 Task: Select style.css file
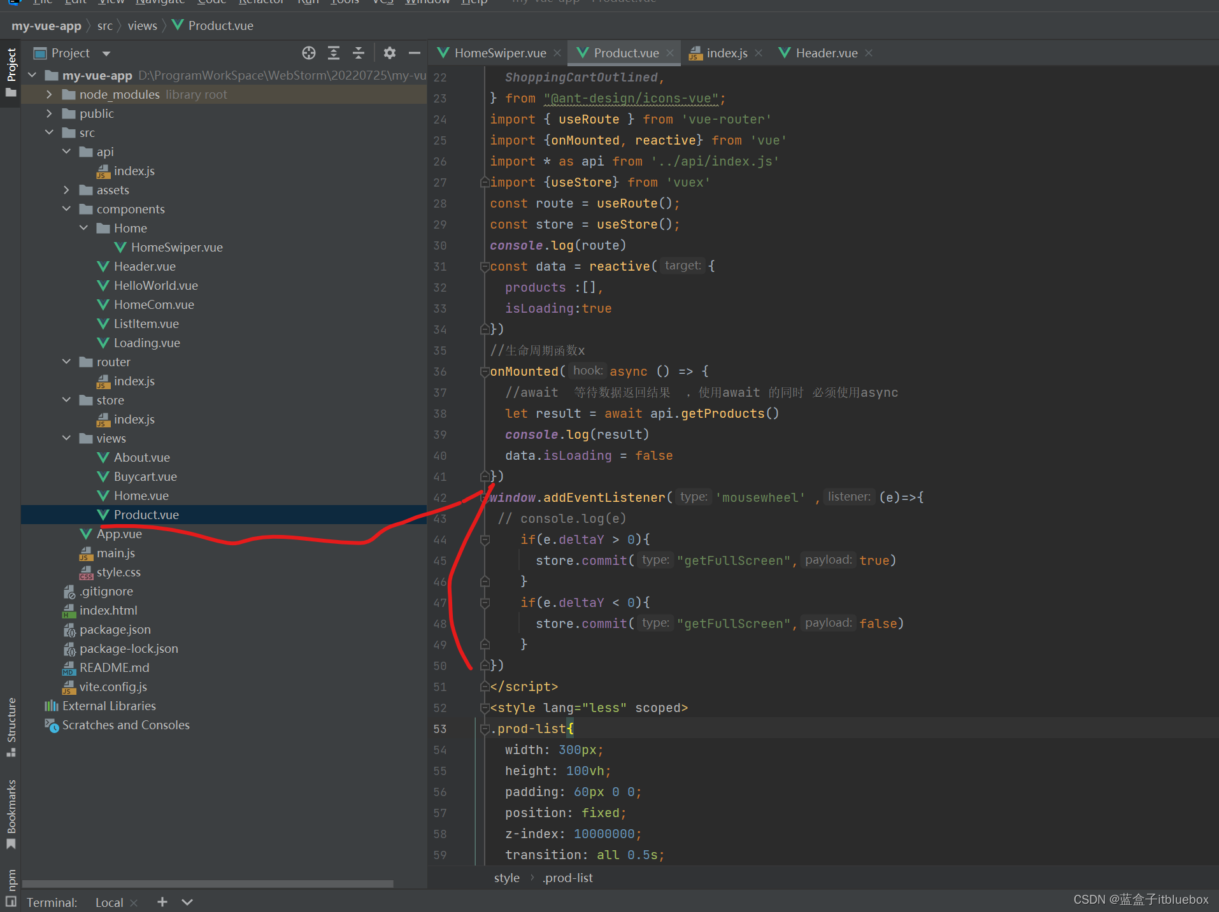click(x=118, y=572)
